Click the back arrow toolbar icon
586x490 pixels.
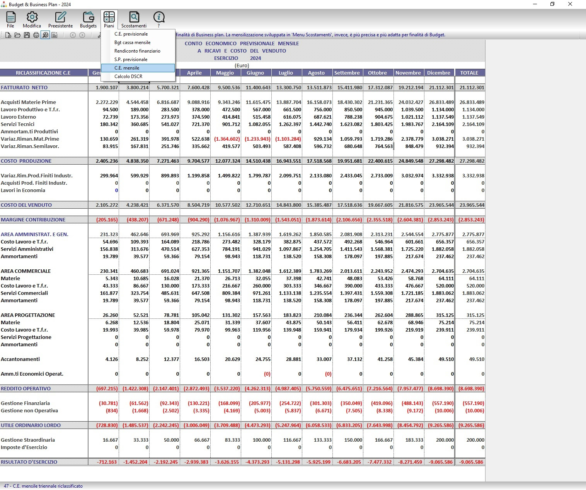coord(73,35)
